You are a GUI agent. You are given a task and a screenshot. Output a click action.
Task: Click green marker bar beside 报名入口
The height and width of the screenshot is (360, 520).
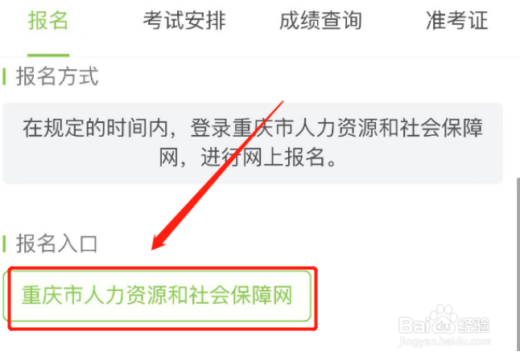pos(4,243)
